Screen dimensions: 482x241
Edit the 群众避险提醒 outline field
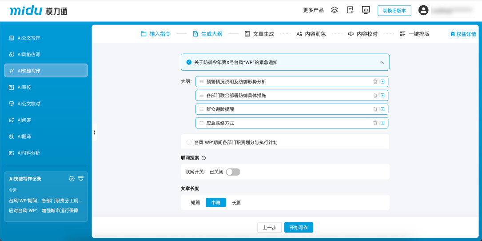pyautogui.click(x=292, y=109)
